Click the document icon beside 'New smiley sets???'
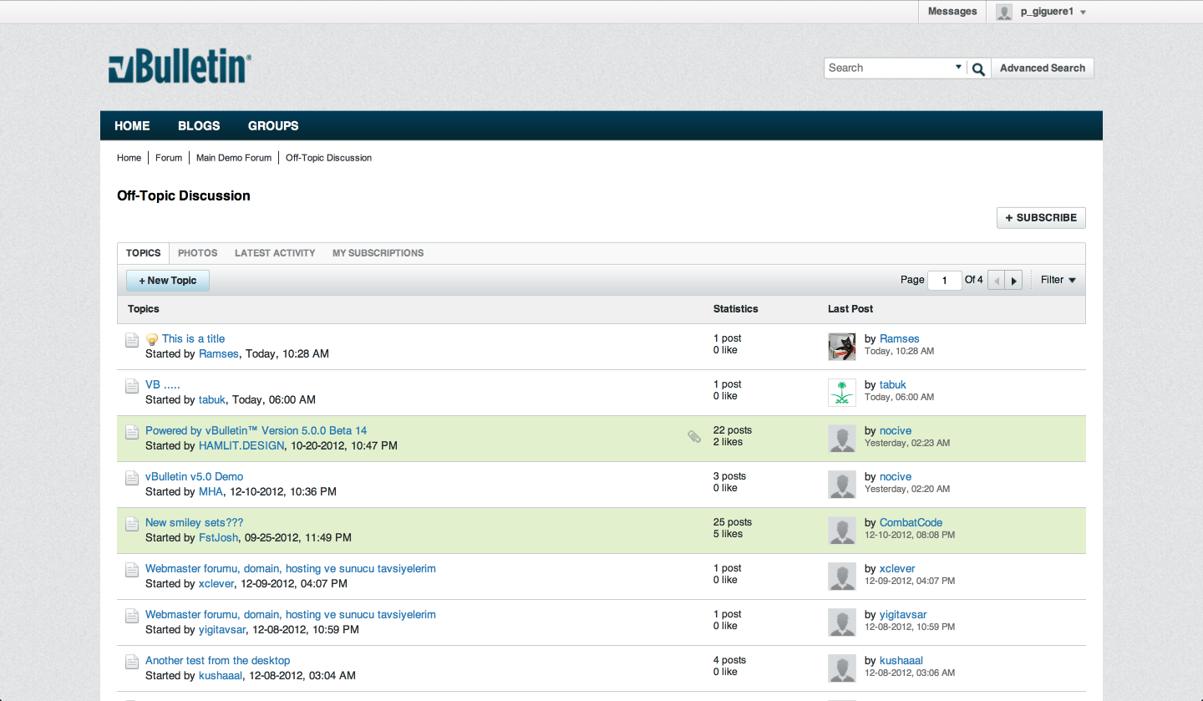This screenshot has height=701, width=1203. pos(132,524)
